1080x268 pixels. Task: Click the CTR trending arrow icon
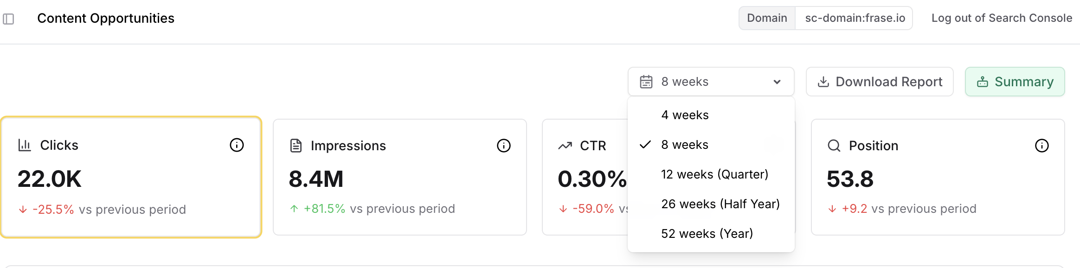click(x=565, y=146)
